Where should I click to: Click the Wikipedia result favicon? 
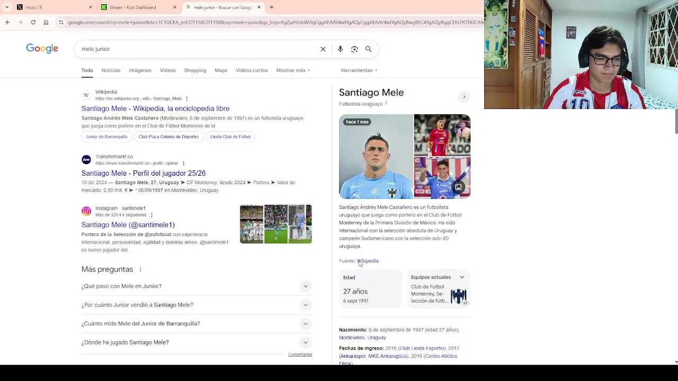click(x=86, y=95)
